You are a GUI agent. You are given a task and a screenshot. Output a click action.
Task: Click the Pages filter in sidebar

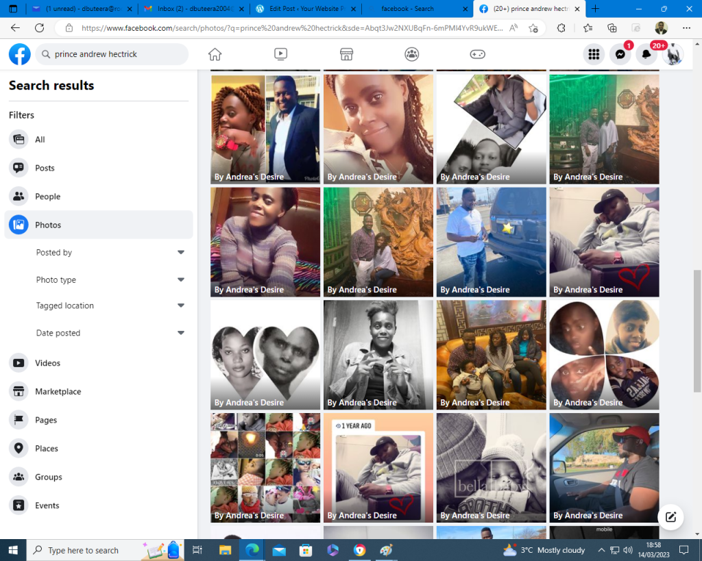click(46, 420)
